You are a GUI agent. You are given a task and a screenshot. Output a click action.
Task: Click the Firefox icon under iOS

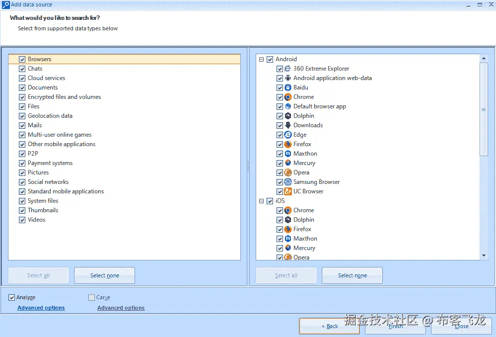287,229
